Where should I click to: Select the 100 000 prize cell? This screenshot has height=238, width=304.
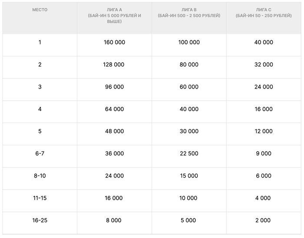pos(189,43)
